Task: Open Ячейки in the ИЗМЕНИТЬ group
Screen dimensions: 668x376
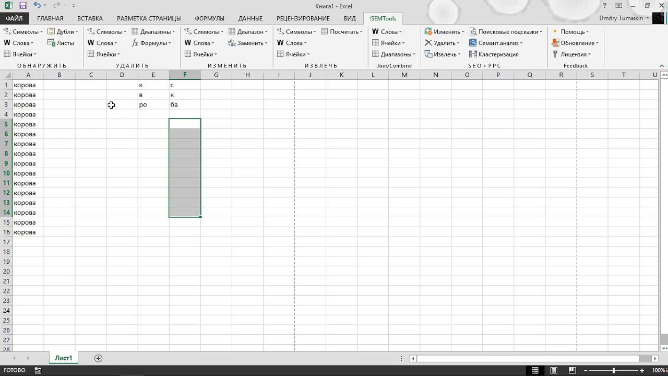Action: click(x=200, y=54)
